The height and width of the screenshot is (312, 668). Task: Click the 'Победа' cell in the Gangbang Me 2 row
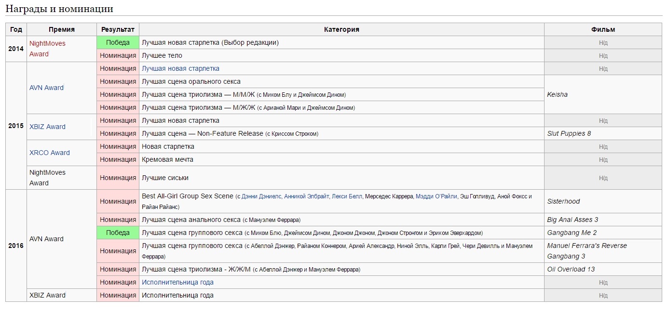point(118,233)
